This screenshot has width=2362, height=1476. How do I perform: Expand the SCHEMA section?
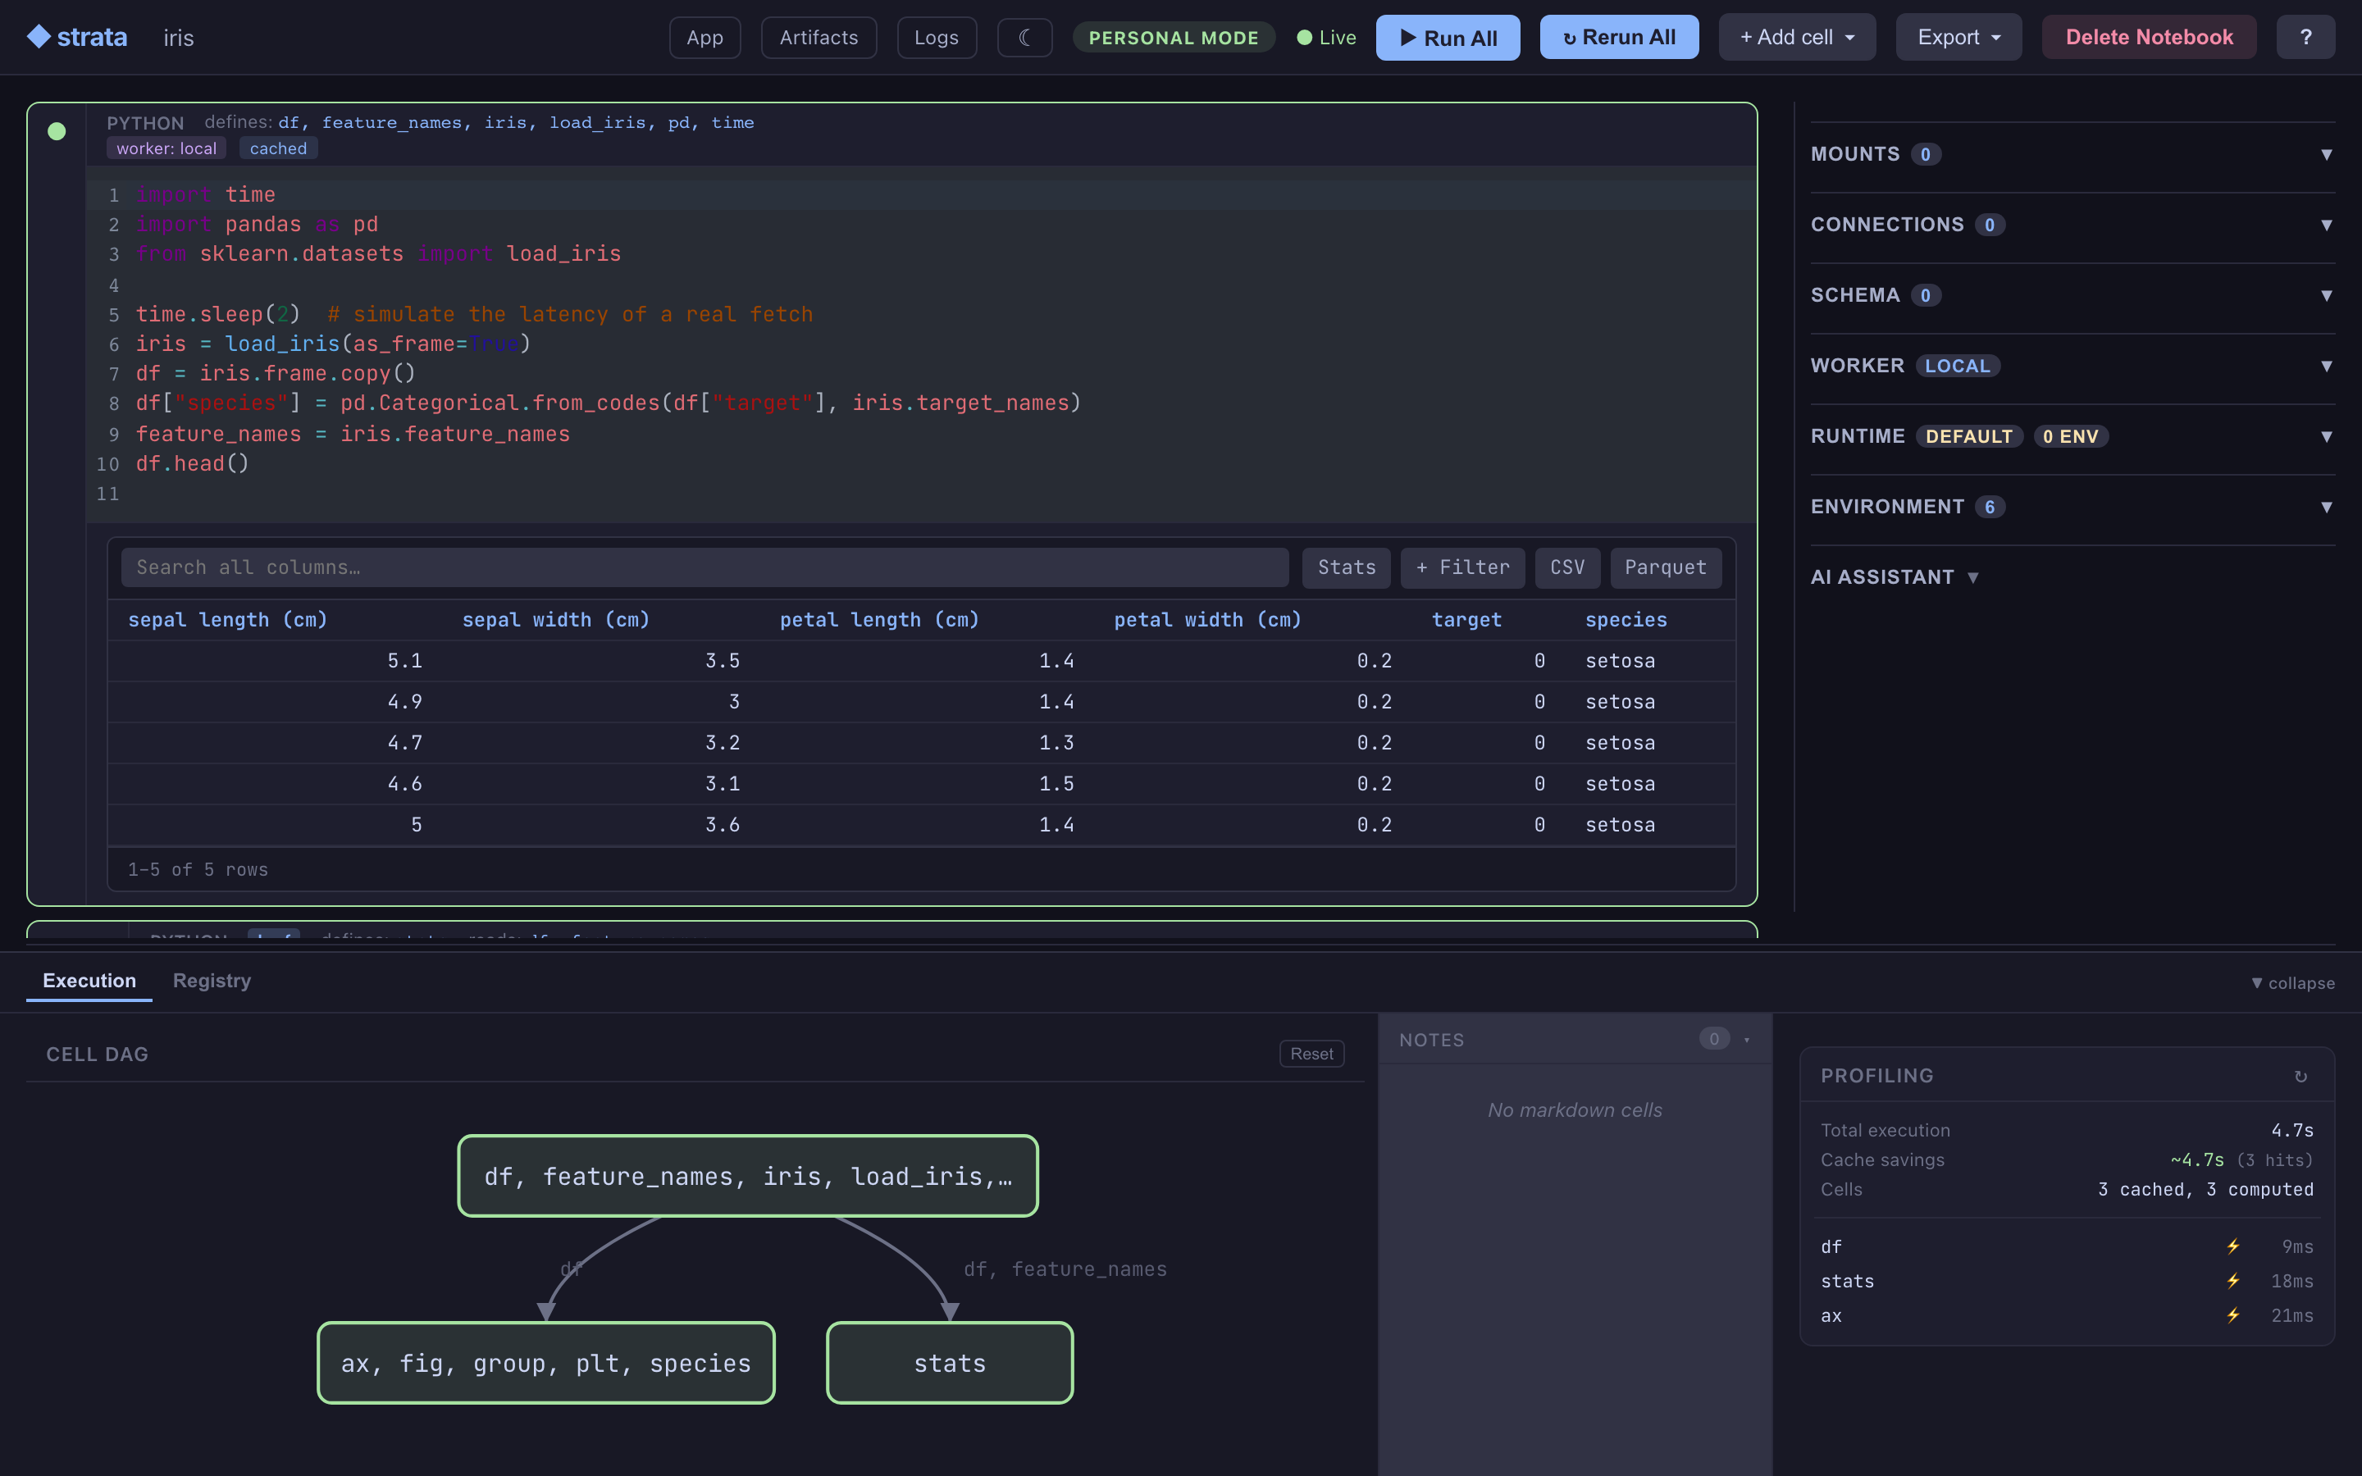2072,295
